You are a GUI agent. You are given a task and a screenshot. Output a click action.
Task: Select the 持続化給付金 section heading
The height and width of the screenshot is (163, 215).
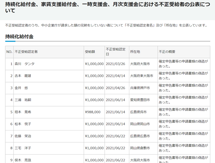(19, 37)
